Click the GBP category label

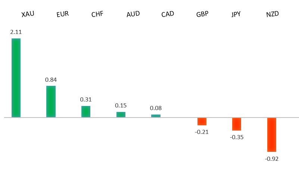pyautogui.click(x=202, y=15)
